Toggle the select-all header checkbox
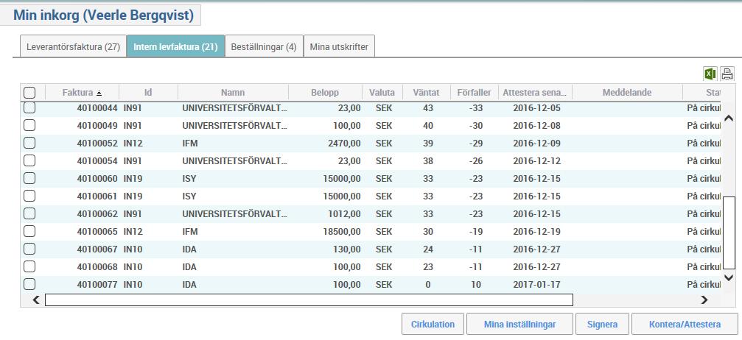This screenshot has width=742, height=340. [x=29, y=92]
